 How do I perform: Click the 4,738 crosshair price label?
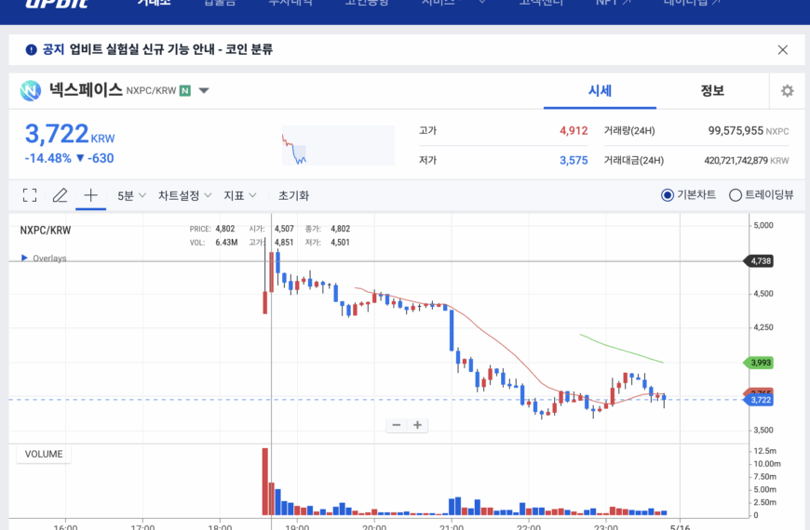759,261
